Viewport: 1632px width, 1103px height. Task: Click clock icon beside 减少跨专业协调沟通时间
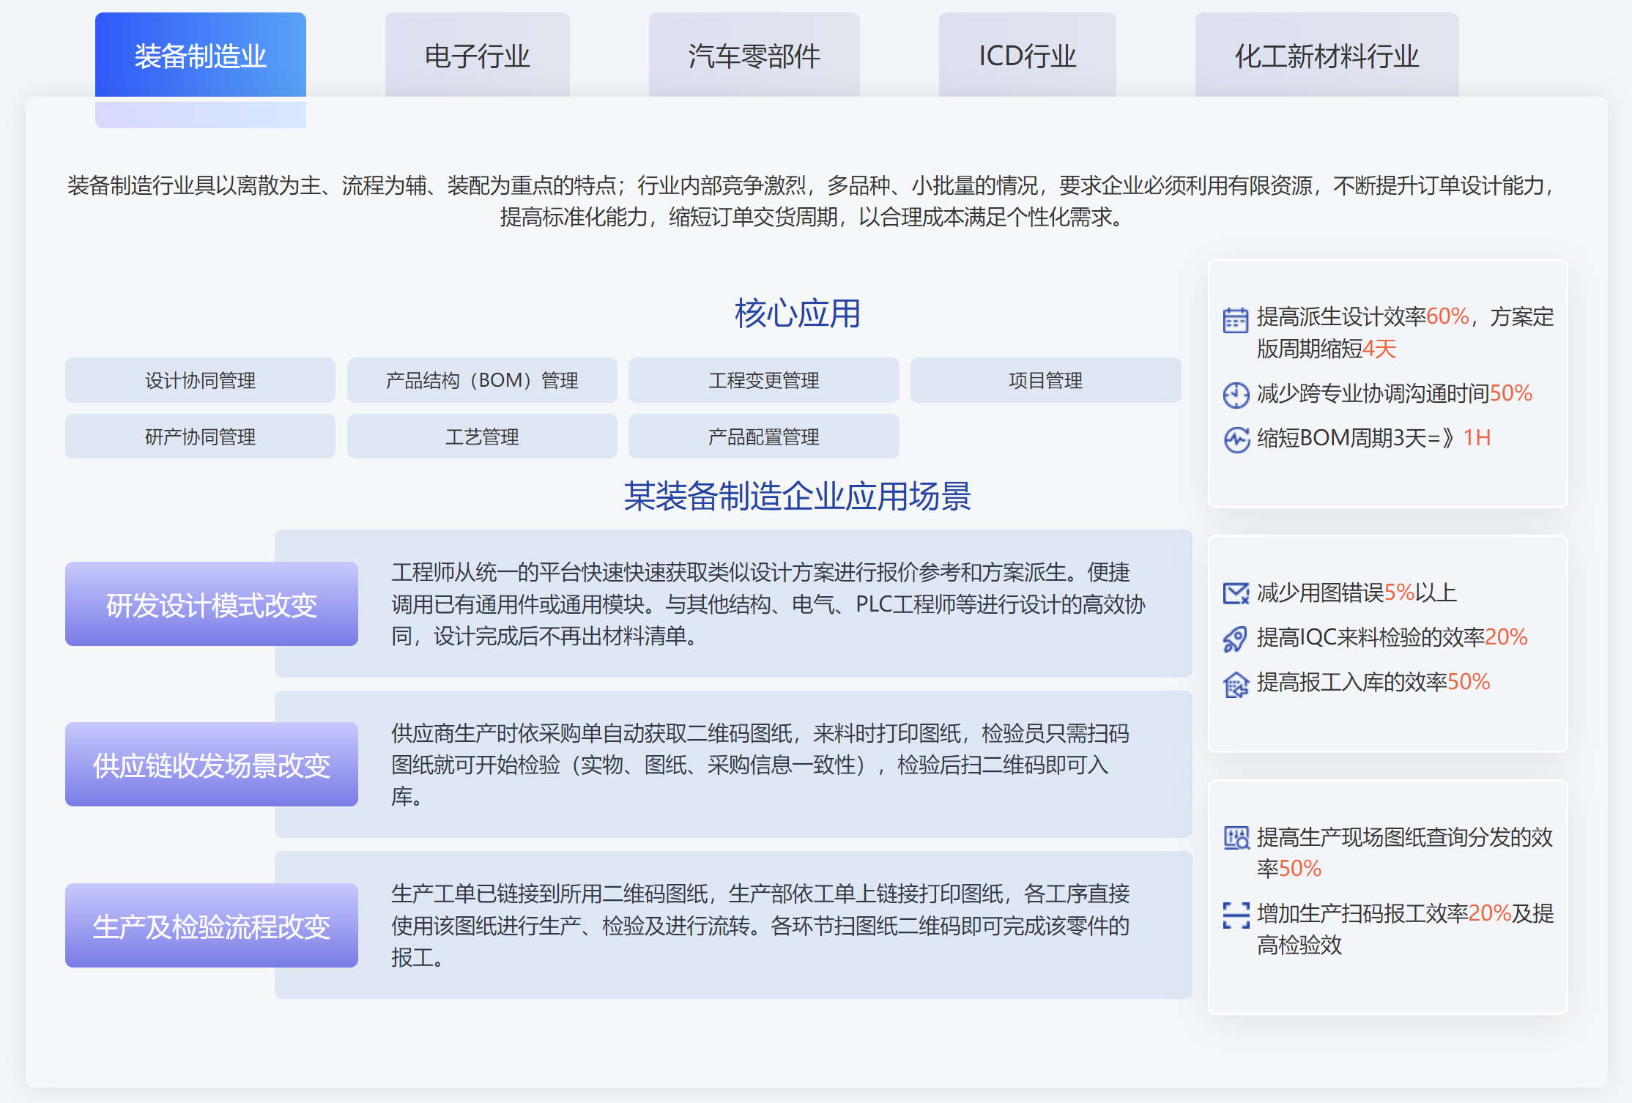pyautogui.click(x=1236, y=395)
